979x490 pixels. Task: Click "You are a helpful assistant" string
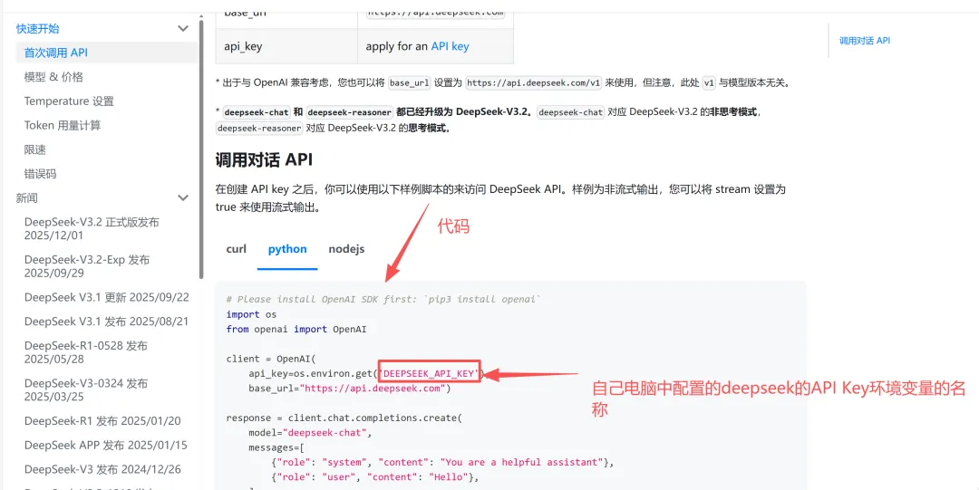click(522, 462)
